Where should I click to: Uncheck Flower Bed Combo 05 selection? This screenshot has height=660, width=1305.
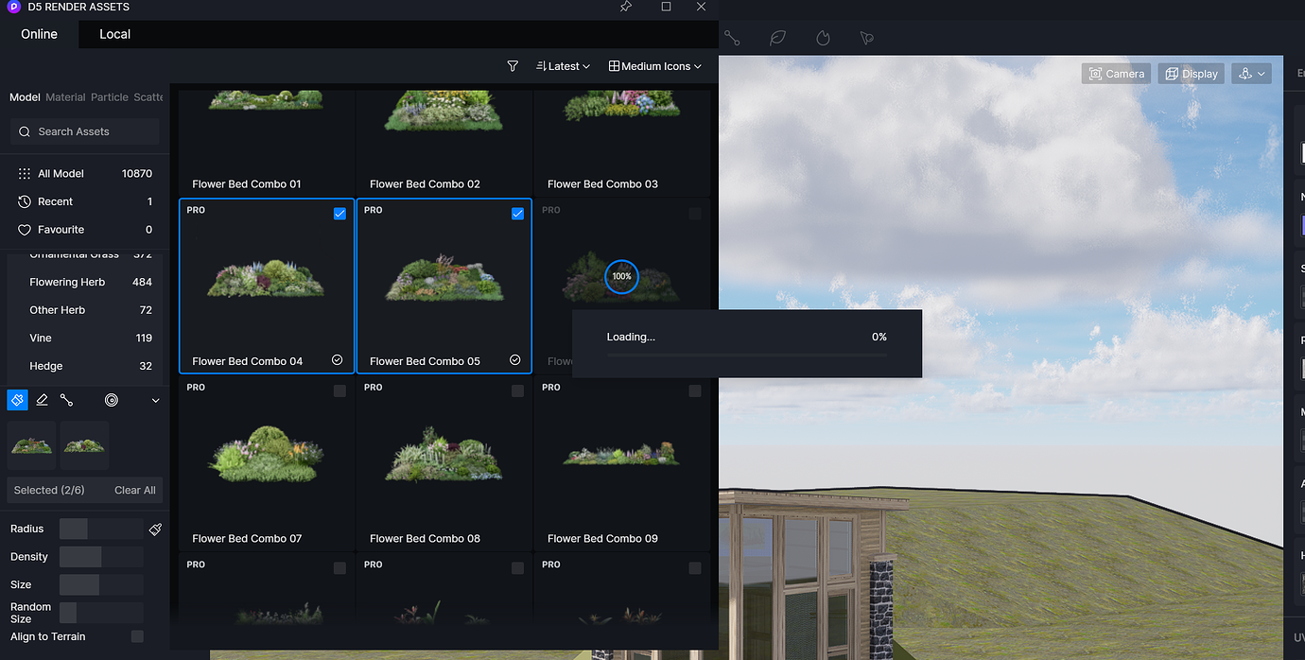coord(517,214)
